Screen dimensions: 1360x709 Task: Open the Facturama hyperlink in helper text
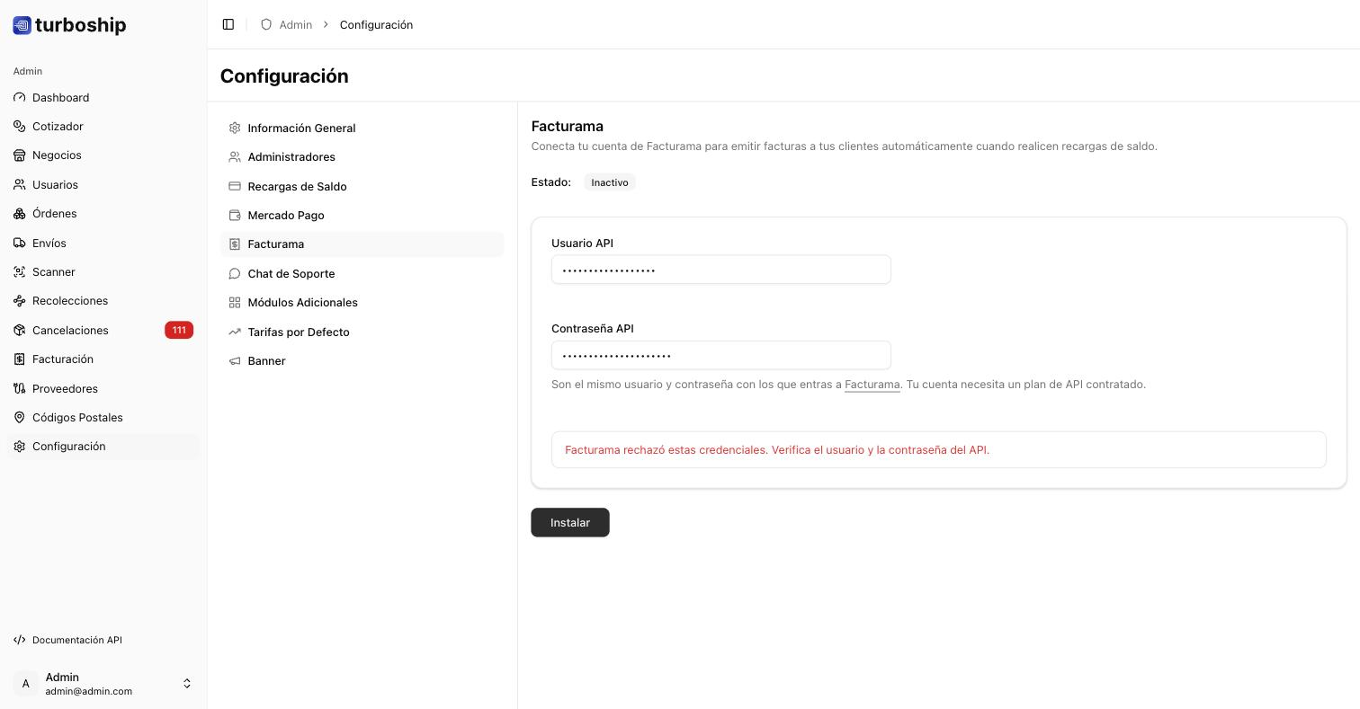point(872,385)
